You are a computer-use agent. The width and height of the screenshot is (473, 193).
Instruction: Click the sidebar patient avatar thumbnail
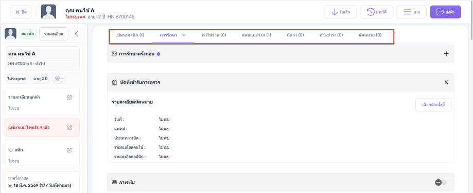pos(10,34)
